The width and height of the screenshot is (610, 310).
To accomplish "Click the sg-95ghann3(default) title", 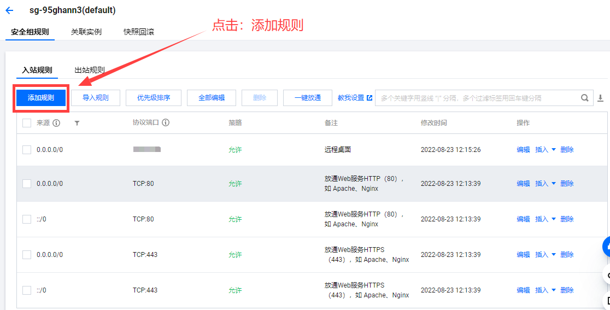I will 73,10.
